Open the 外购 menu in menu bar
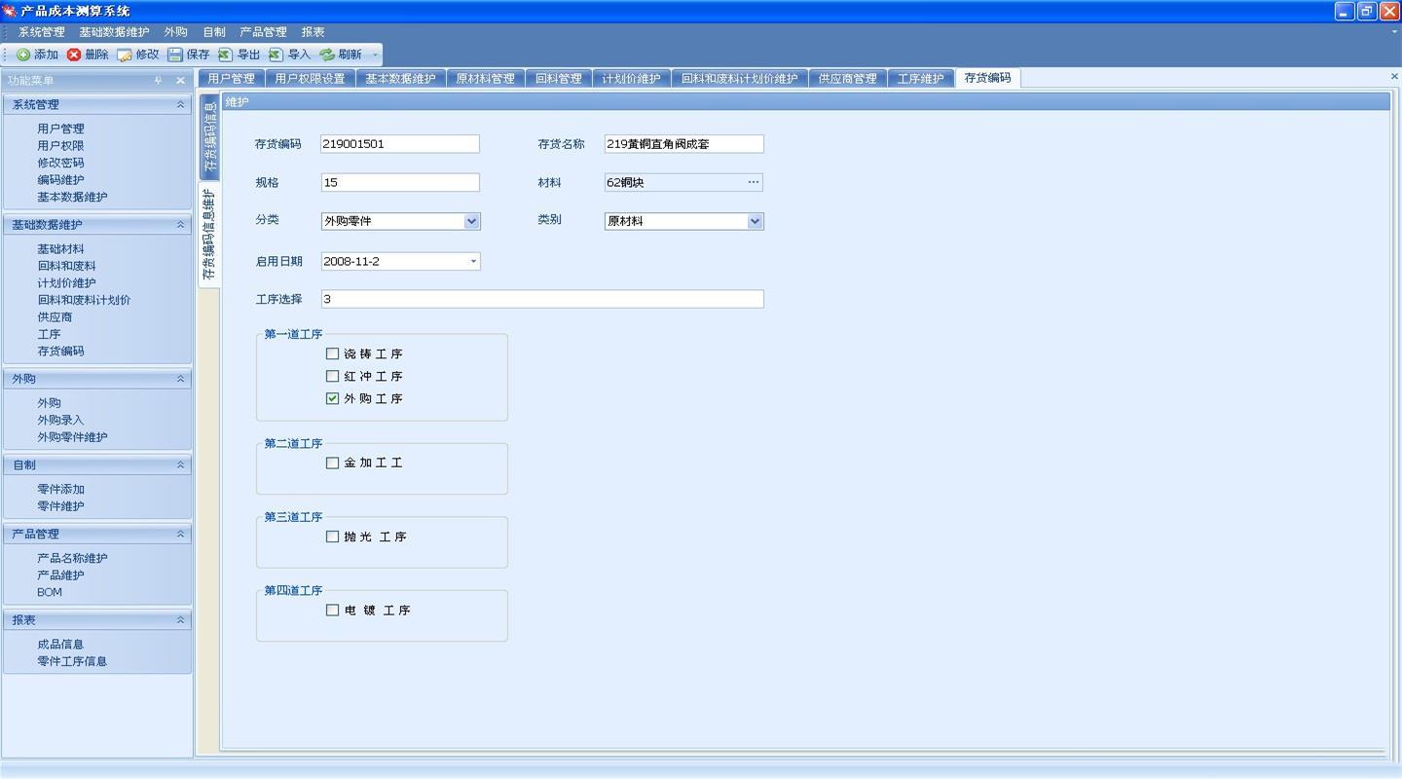 click(175, 32)
